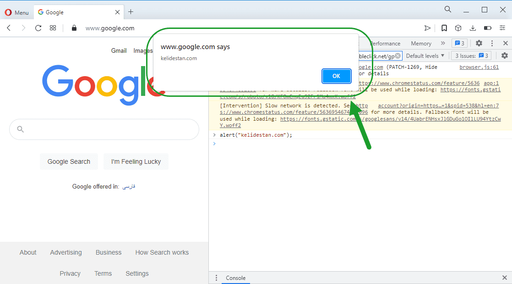The image size is (512, 284).
Task: Switch Google to Persian language link
Action: tap(129, 186)
